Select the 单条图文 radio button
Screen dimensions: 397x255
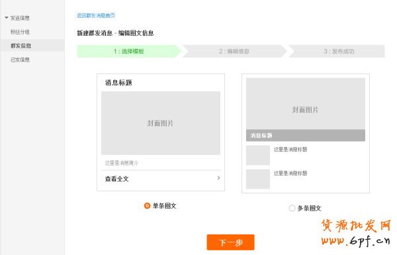coord(147,205)
